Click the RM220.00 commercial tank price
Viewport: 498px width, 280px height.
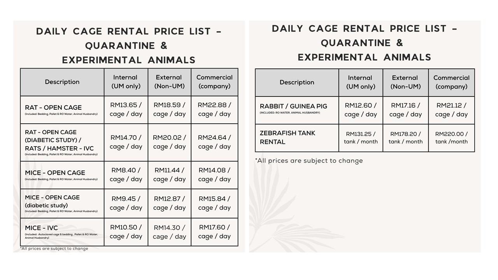[x=451, y=138]
